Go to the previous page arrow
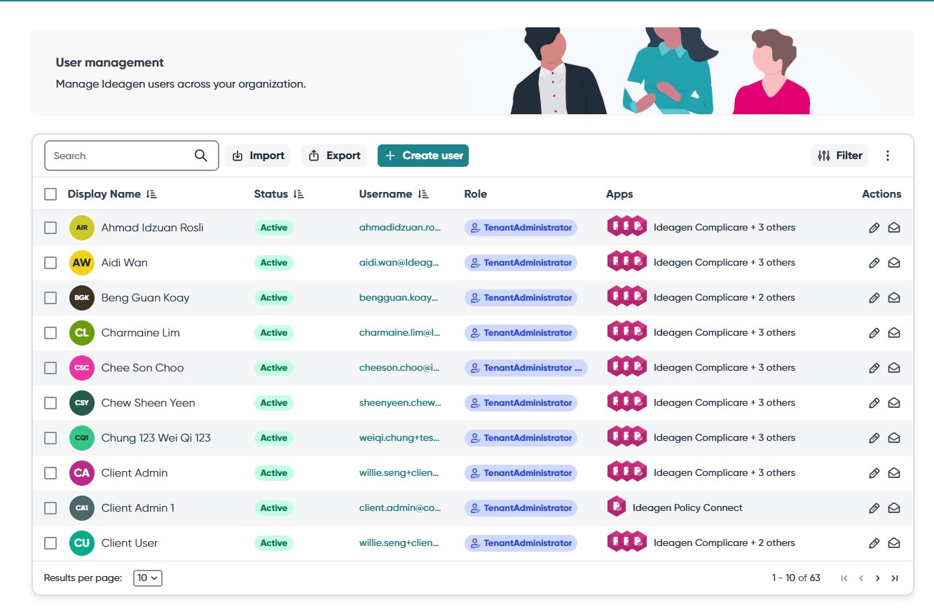The height and width of the screenshot is (614, 934). point(860,578)
